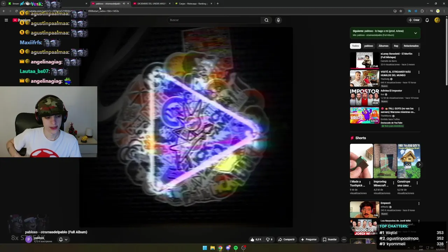The image size is (448, 252).
Task: Go to YouTube Premium home logo
Action: [22, 20]
